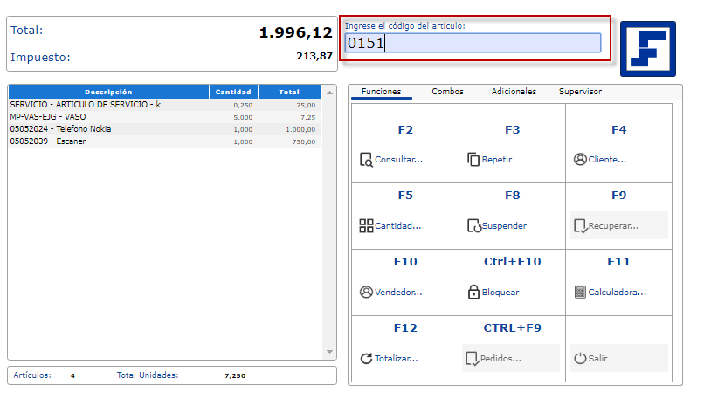Open the Supervisor tab
This screenshot has width=704, height=413.
tap(580, 91)
